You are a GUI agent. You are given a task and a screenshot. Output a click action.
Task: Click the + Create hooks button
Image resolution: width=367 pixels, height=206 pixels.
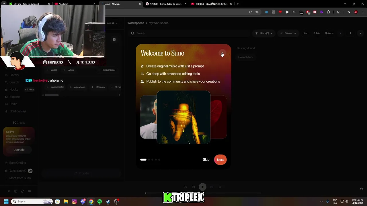[29, 90]
